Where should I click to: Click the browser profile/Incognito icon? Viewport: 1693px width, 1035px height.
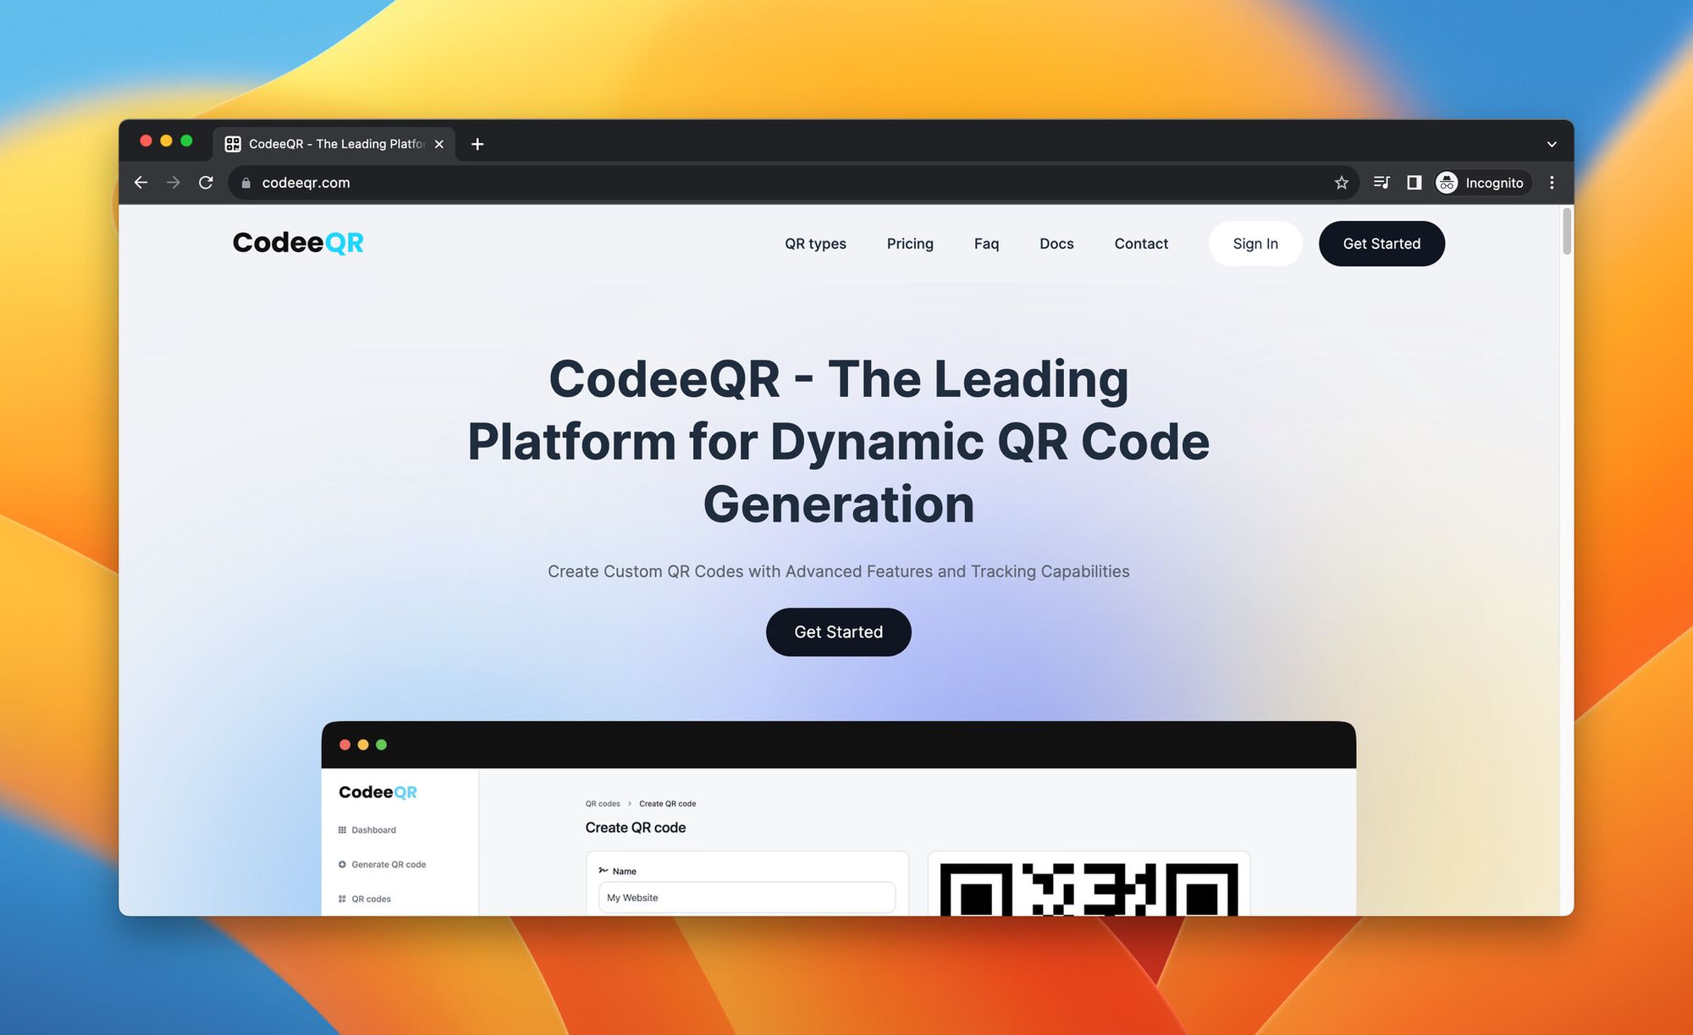point(1447,181)
